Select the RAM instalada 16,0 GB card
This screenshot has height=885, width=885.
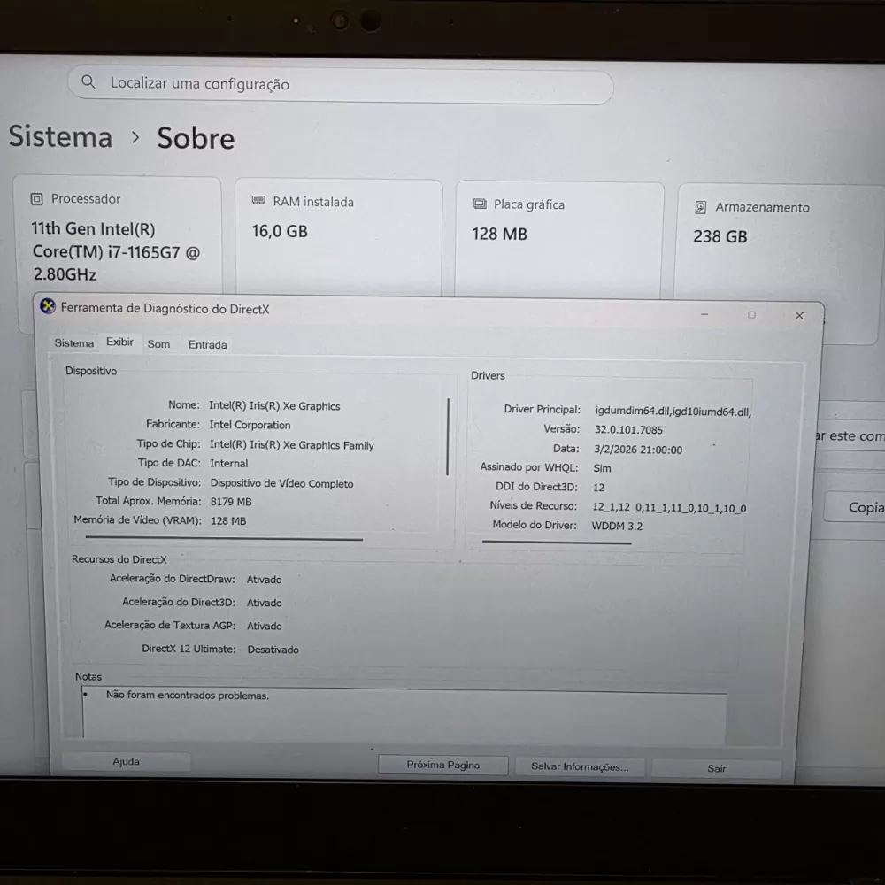tap(339, 238)
